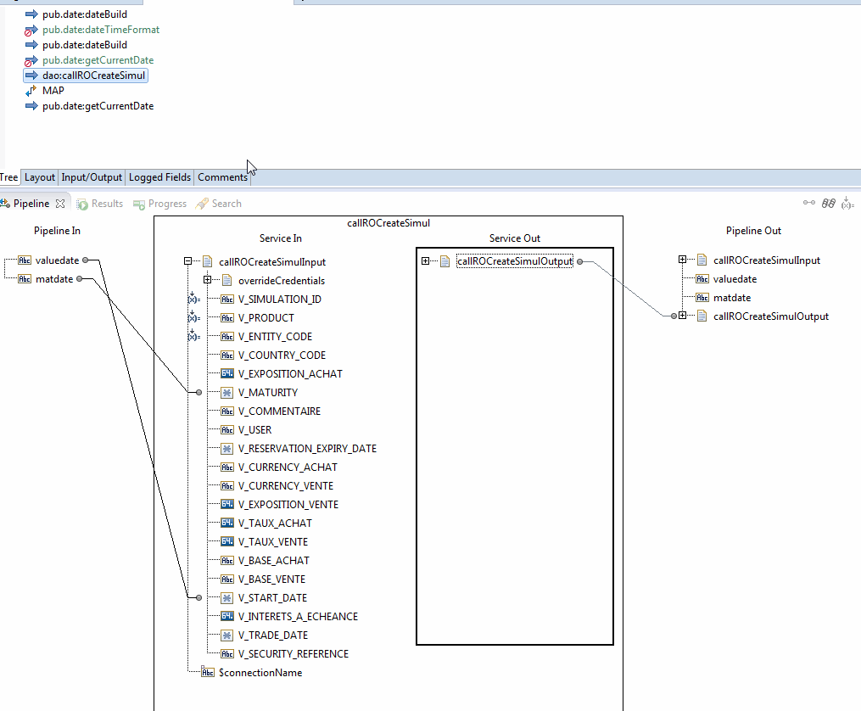Select the V_MATURITY field
Viewport: 861px width, 711px height.
(268, 393)
